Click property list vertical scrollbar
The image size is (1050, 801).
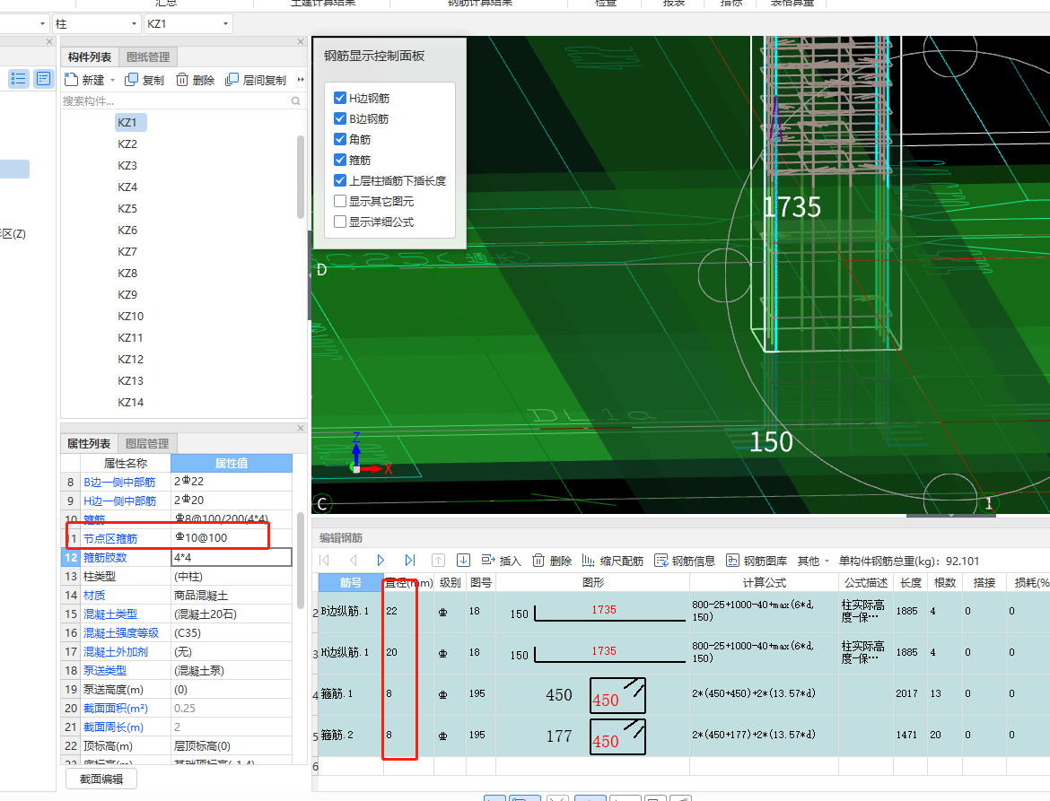(x=301, y=561)
